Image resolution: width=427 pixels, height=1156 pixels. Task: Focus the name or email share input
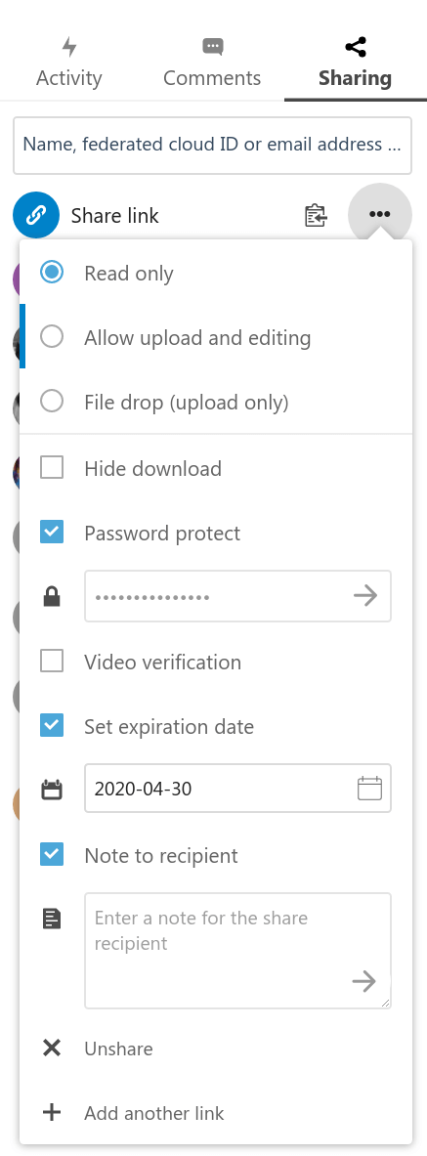(212, 145)
